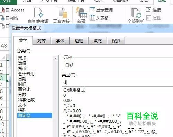Click the New Query (新建) icon
This screenshot has height=137, width=173.
point(81,15)
